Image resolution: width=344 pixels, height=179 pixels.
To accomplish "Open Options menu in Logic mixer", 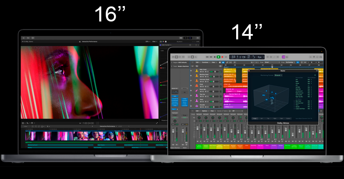I will [205, 111].
